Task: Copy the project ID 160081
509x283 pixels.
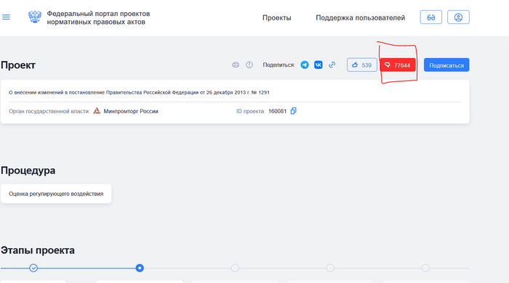Action: tap(294, 111)
